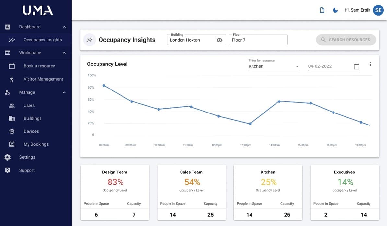Click the 14:00pm data point on chart

coord(279,101)
